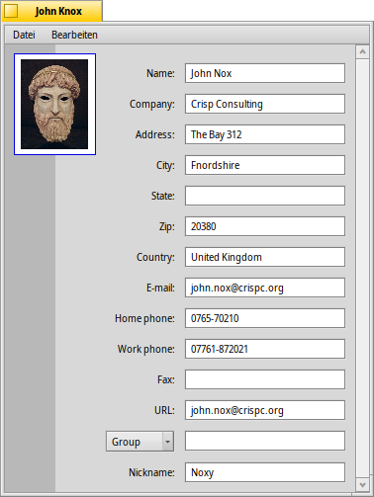Click the Address field
374x497 pixels.
point(265,134)
